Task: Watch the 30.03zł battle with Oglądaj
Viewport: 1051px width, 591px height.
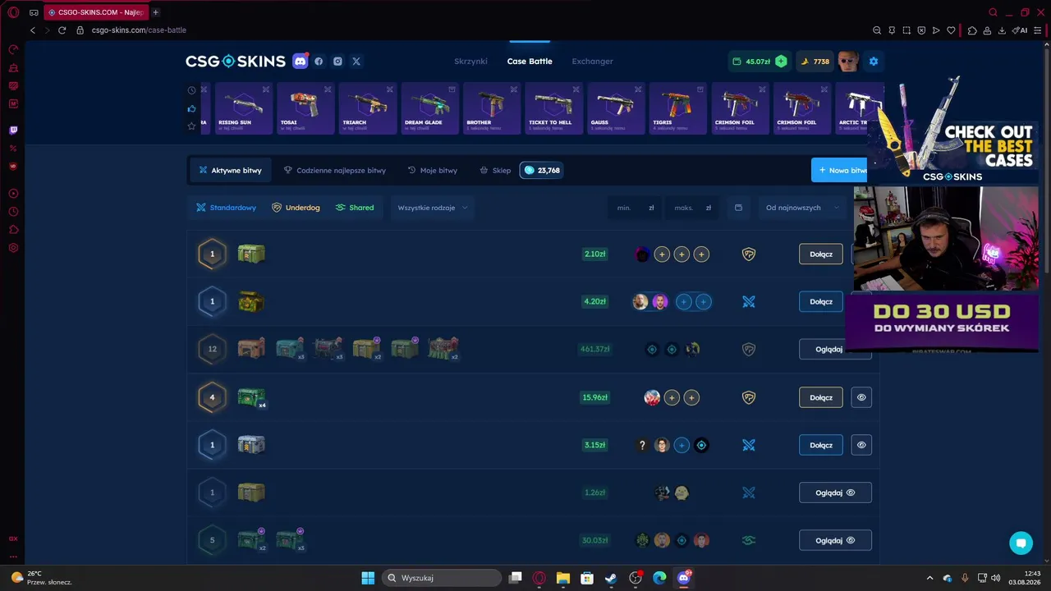Action: pos(835,540)
